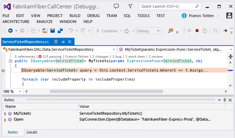Screen dimensions: 235x138
Task: Click the Refresh circular arrow icon
Action: (127, 31)
